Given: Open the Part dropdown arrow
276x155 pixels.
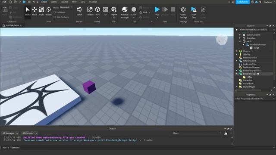Looking at the screenshot, I should [x=97, y=18].
